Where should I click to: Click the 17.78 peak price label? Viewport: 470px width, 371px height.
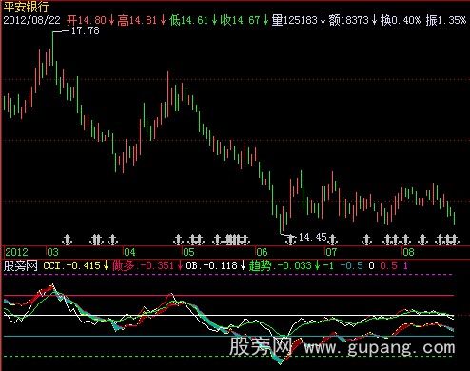click(86, 30)
